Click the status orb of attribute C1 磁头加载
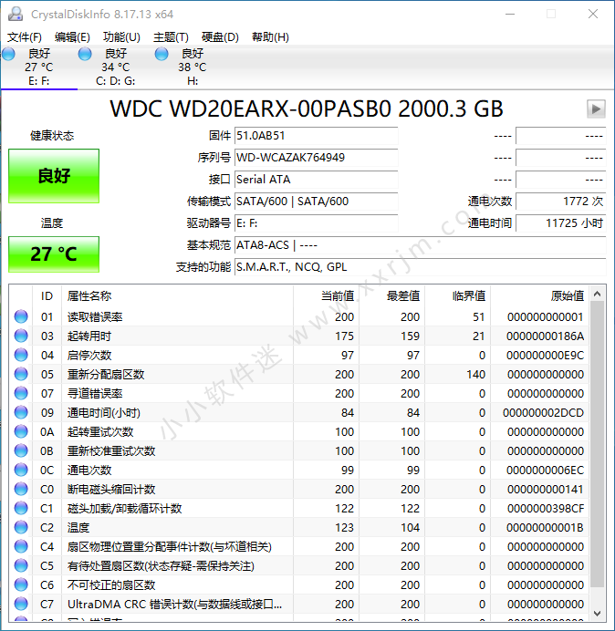The height and width of the screenshot is (631, 615). click(21, 508)
